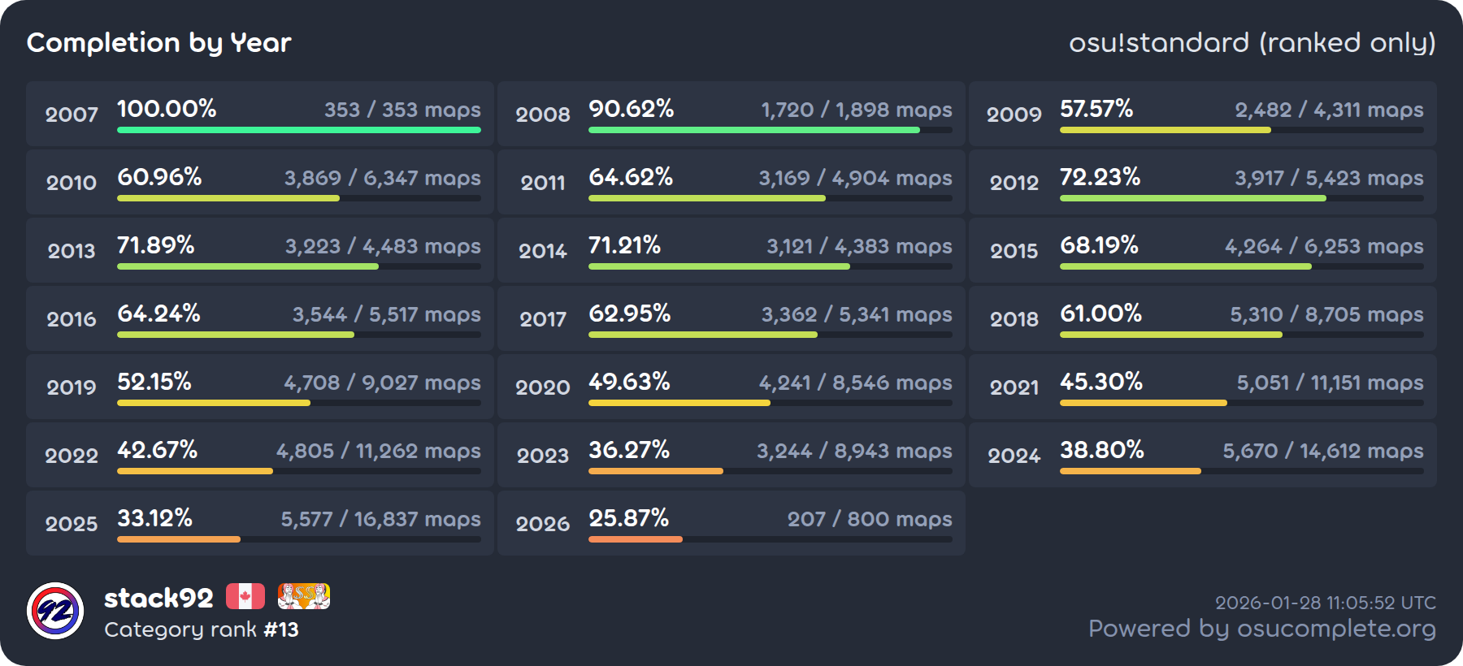This screenshot has width=1463, height=666.
Task: Select the 2024 year label
Action: tap(1014, 456)
